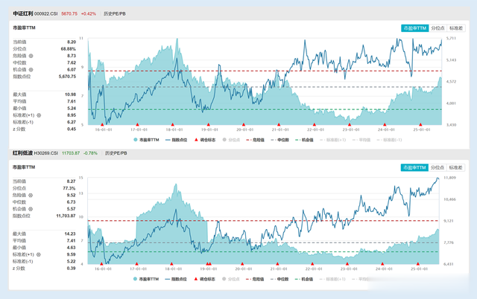Open the 标准差(+1) info icon in top panel
This screenshot has height=299, width=477.
39,115
